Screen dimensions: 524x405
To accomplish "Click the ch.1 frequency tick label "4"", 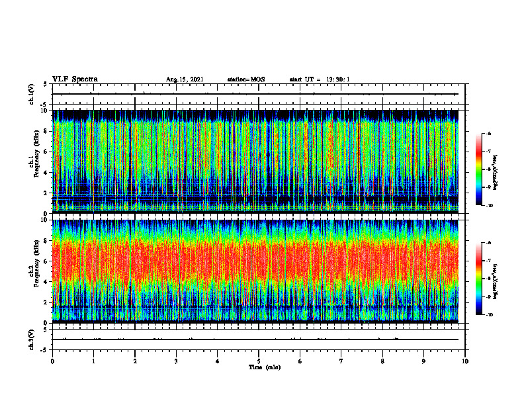I will click(x=46, y=173).
